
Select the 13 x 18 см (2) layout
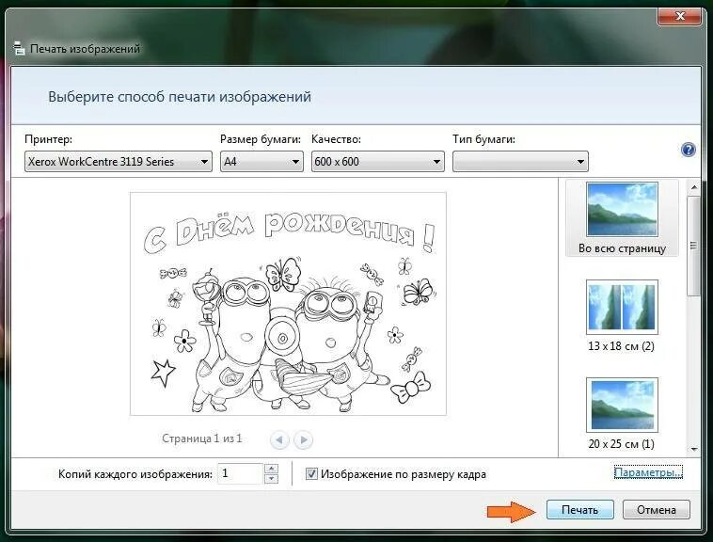pos(622,316)
